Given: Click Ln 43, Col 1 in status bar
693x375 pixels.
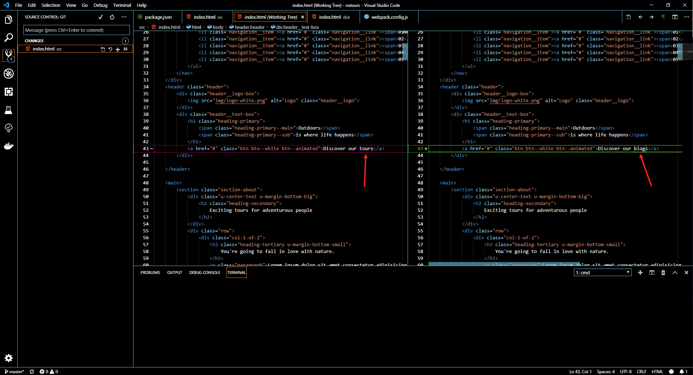Looking at the screenshot, I should [580, 371].
